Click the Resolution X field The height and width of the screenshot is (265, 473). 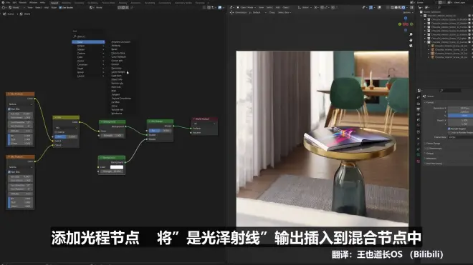click(460, 108)
